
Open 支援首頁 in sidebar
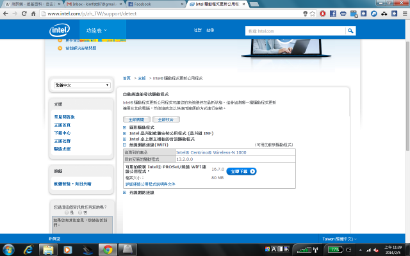point(62,125)
